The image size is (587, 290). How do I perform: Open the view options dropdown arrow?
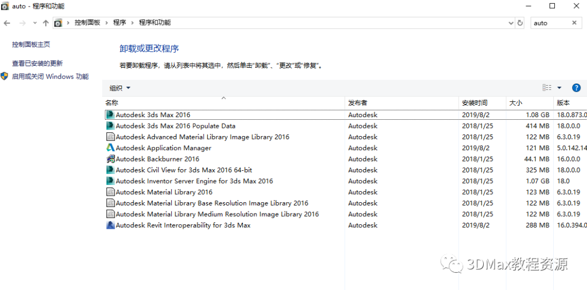tap(559, 88)
